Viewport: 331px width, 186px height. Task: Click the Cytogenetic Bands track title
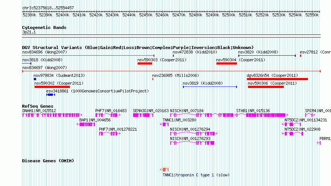44,27
